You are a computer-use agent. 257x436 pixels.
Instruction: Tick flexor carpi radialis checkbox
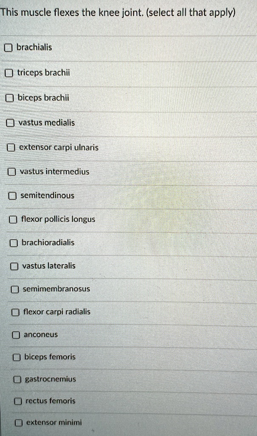16,312
